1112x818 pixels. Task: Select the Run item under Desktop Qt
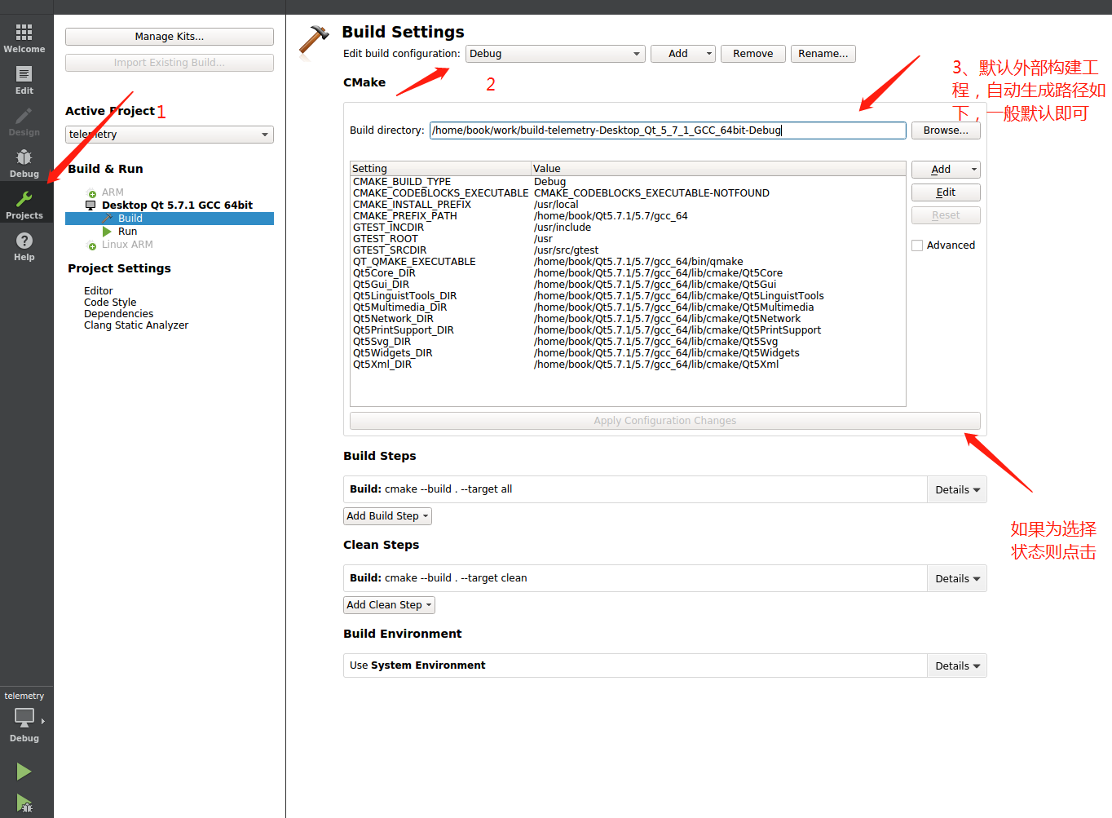pos(128,232)
